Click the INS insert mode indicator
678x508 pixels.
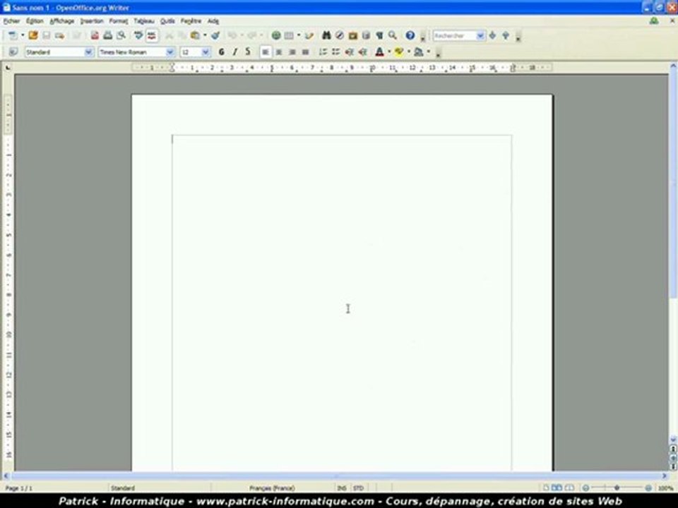click(342, 488)
